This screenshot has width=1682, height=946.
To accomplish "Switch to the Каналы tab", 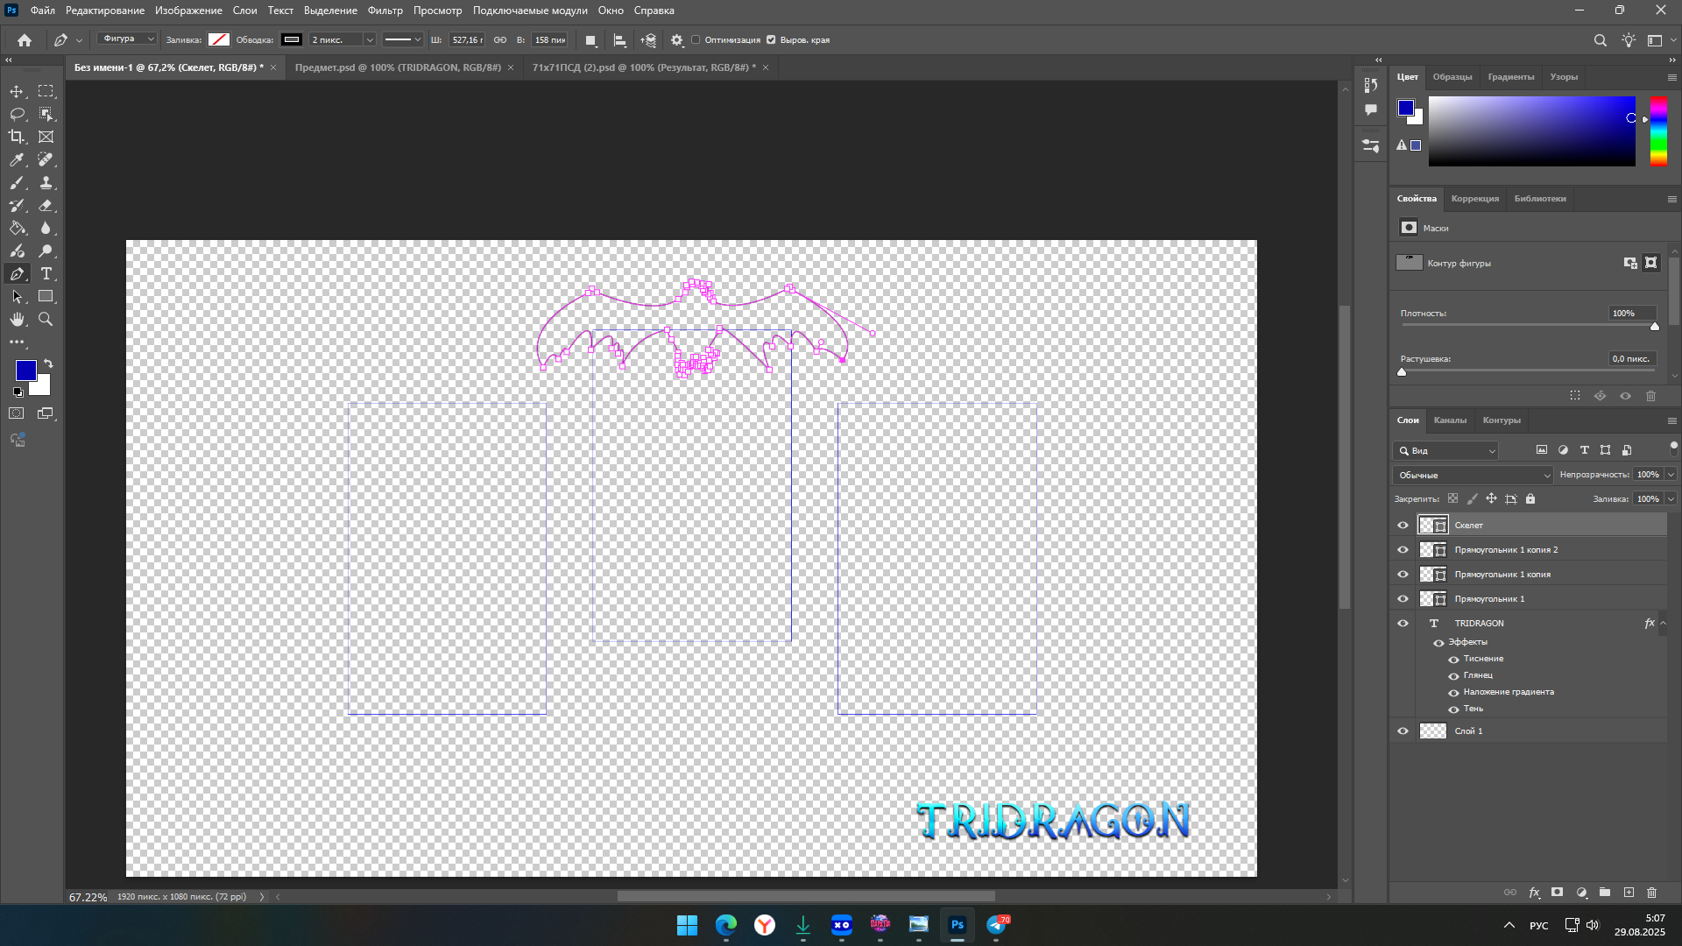I will 1450,420.
